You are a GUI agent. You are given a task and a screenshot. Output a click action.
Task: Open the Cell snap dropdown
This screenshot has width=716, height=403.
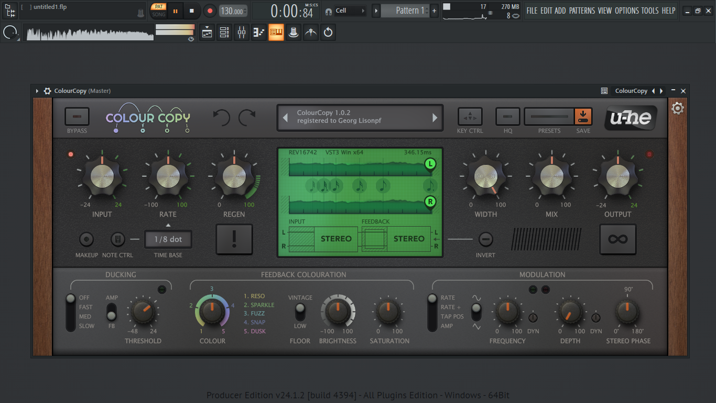coord(350,10)
